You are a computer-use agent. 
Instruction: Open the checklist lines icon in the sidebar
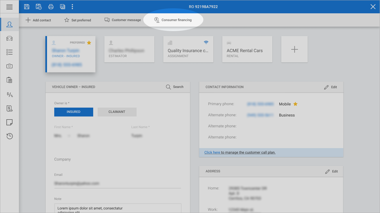9,52
